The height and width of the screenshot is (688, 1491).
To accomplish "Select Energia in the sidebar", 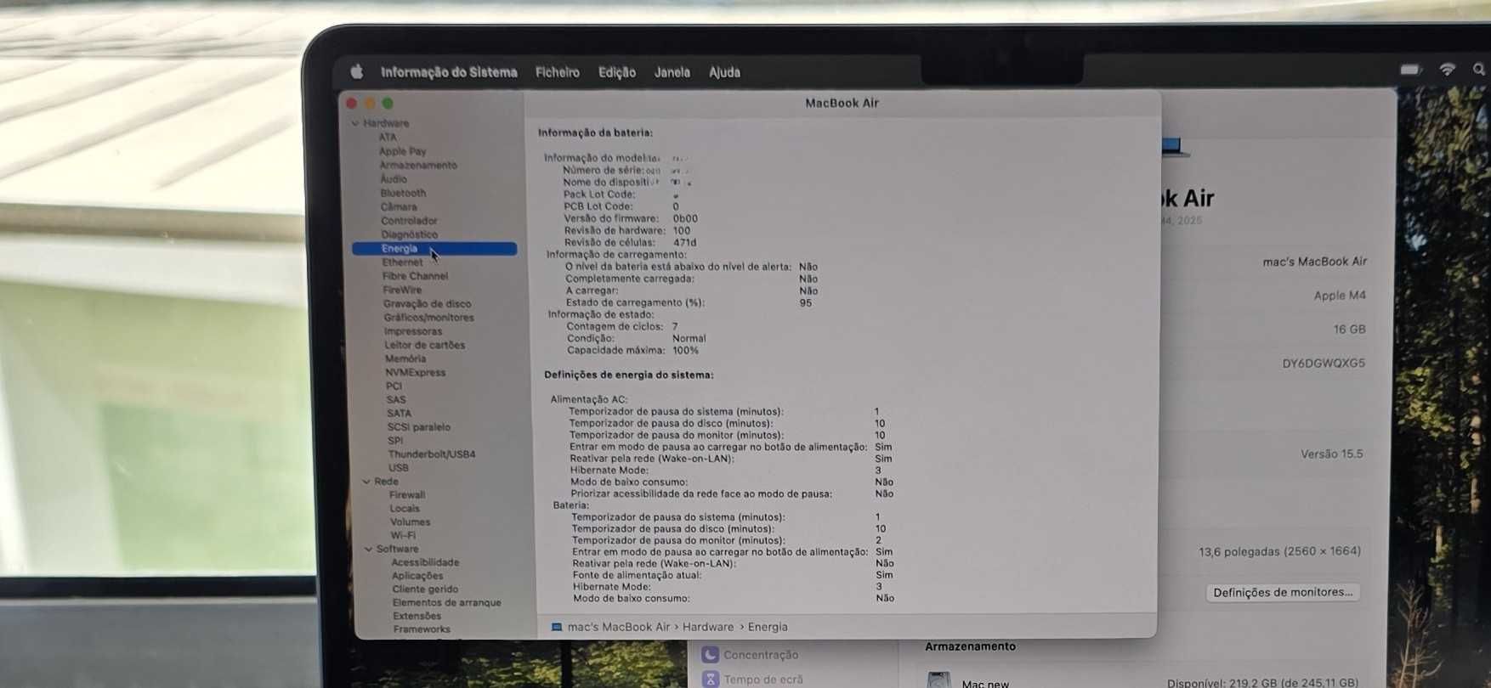I will [x=434, y=249].
